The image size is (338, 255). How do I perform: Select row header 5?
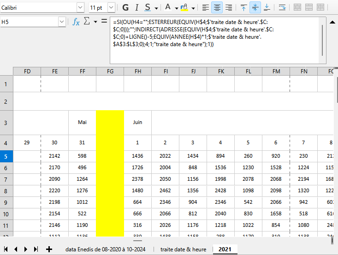6,156
